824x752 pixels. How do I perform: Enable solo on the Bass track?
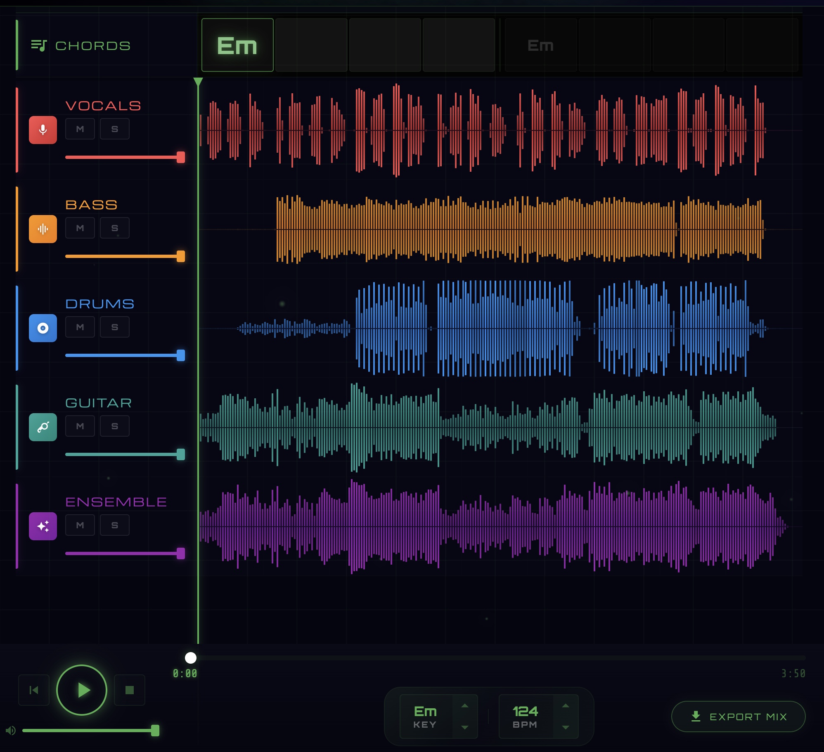(114, 227)
